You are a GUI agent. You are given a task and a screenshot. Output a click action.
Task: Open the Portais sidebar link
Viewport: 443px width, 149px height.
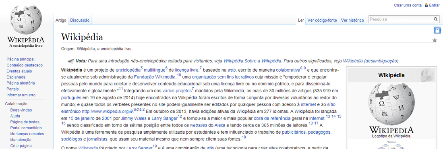pos(13,89)
